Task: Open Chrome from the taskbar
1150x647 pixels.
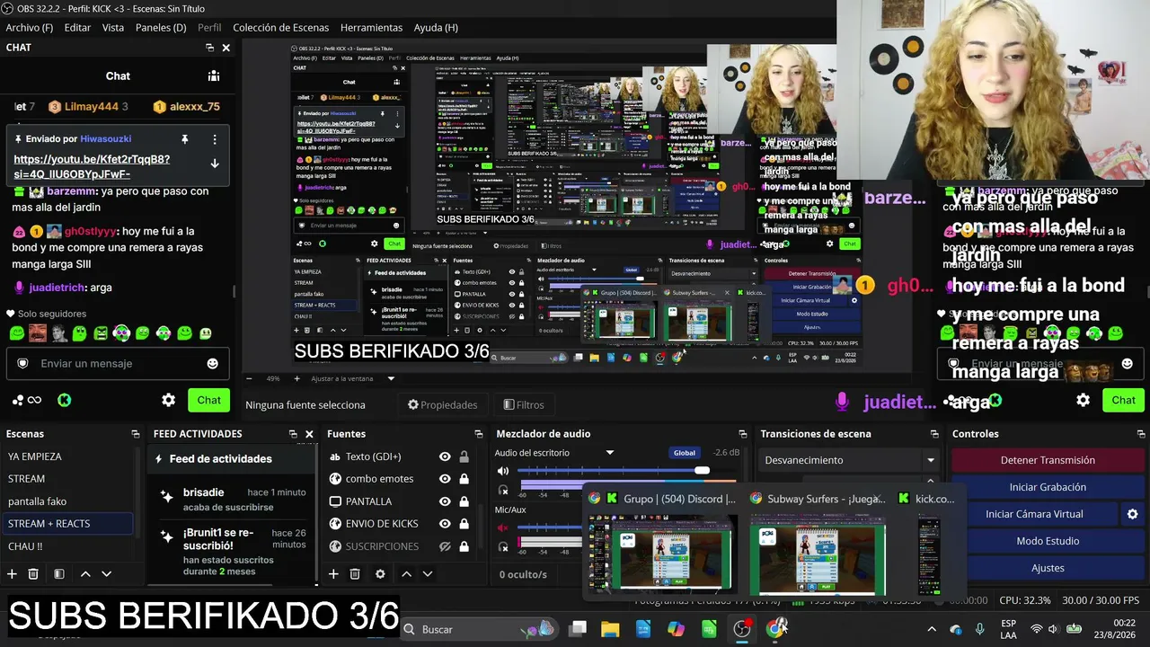Action: coord(775,629)
